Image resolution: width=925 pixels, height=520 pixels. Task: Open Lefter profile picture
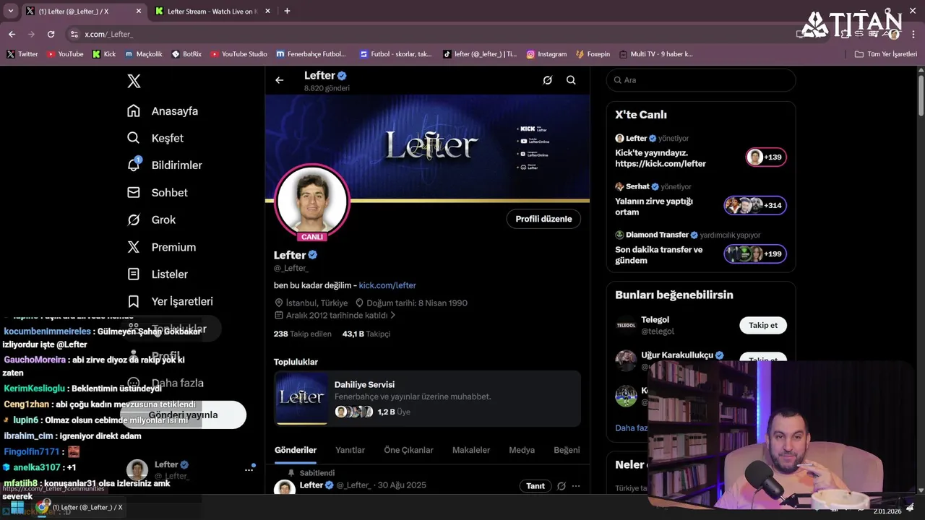click(x=312, y=201)
